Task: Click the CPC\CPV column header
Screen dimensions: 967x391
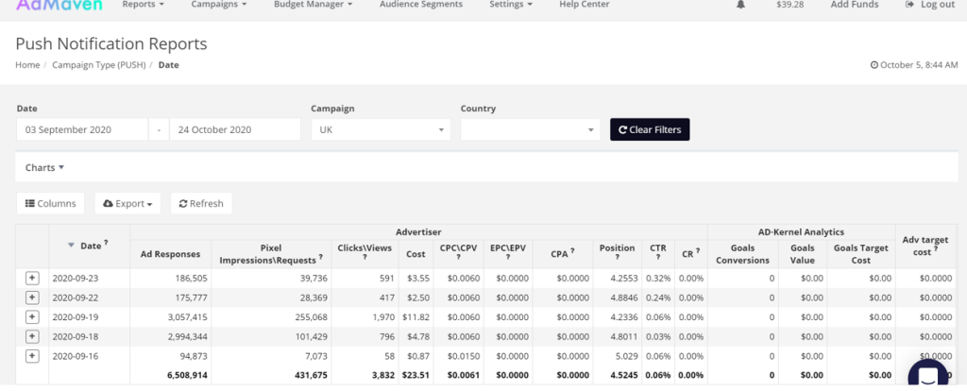Action: click(x=458, y=253)
